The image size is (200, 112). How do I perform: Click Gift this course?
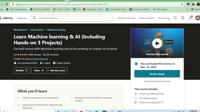[57, 71]
